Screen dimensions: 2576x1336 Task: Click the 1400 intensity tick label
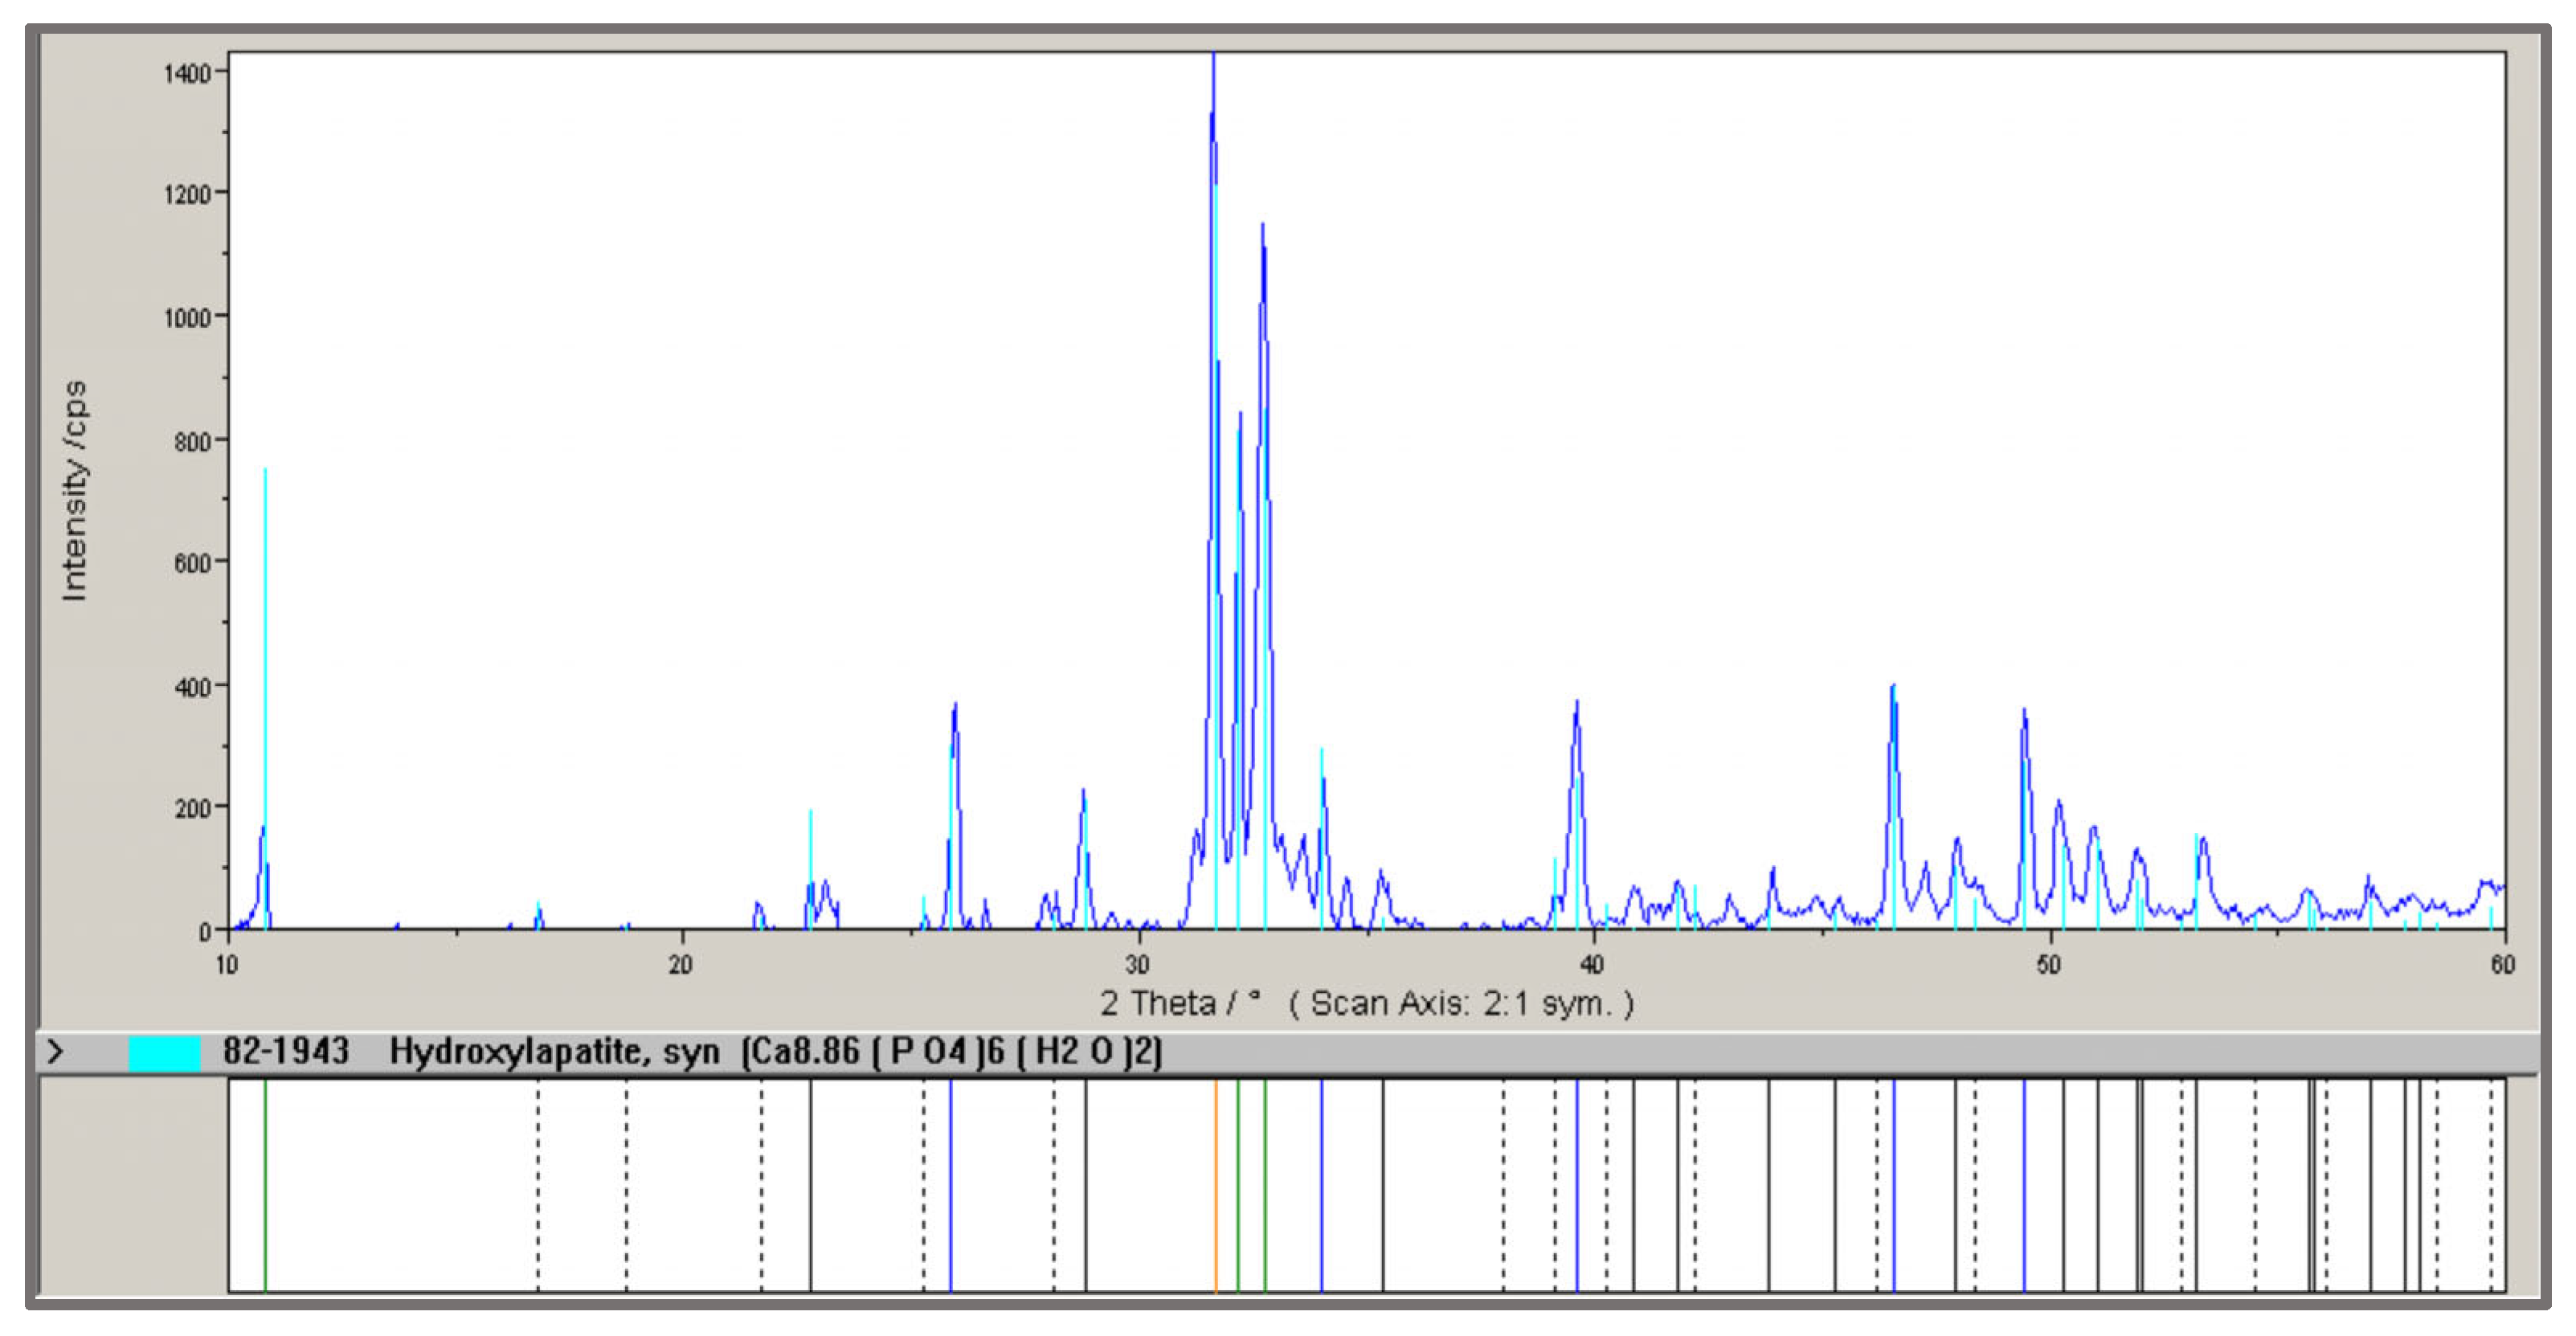pyautogui.click(x=187, y=74)
